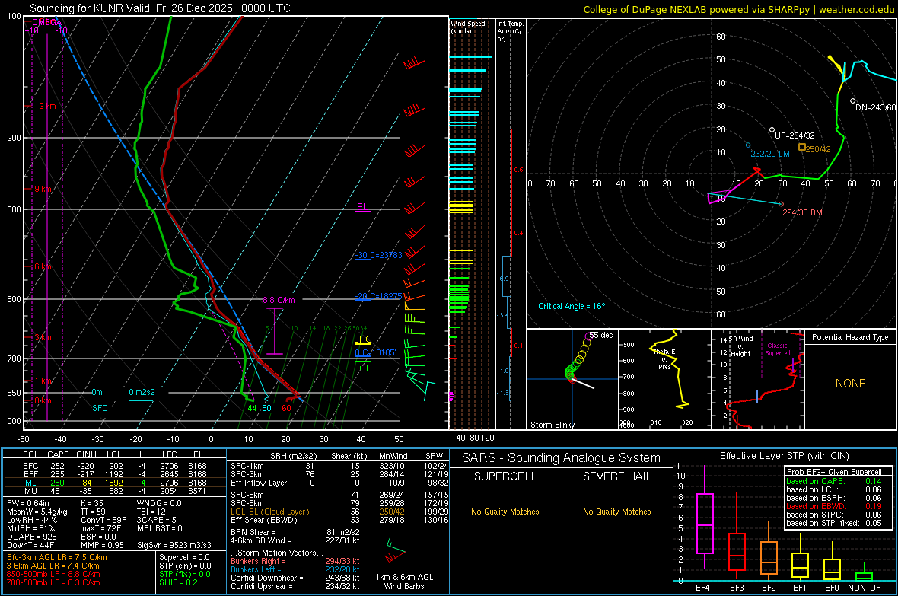Click the 1km & 6km AGL wind barb glyph
The height and width of the screenshot is (596, 898).
click(394, 551)
